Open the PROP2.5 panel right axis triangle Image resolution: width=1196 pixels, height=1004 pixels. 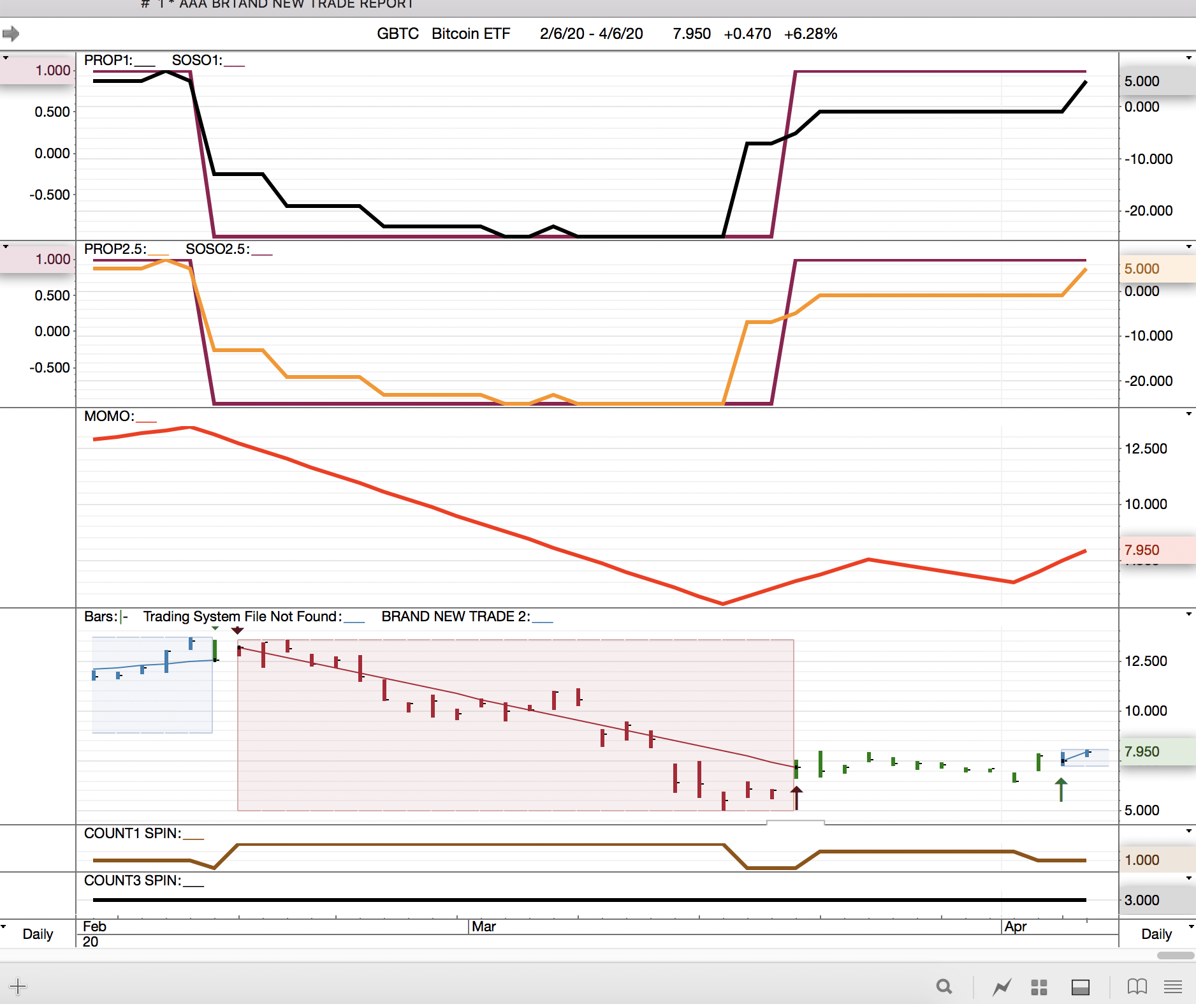coord(1189,247)
